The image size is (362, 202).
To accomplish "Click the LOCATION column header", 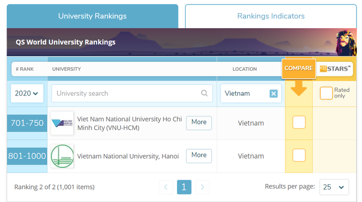I will pyautogui.click(x=244, y=69).
